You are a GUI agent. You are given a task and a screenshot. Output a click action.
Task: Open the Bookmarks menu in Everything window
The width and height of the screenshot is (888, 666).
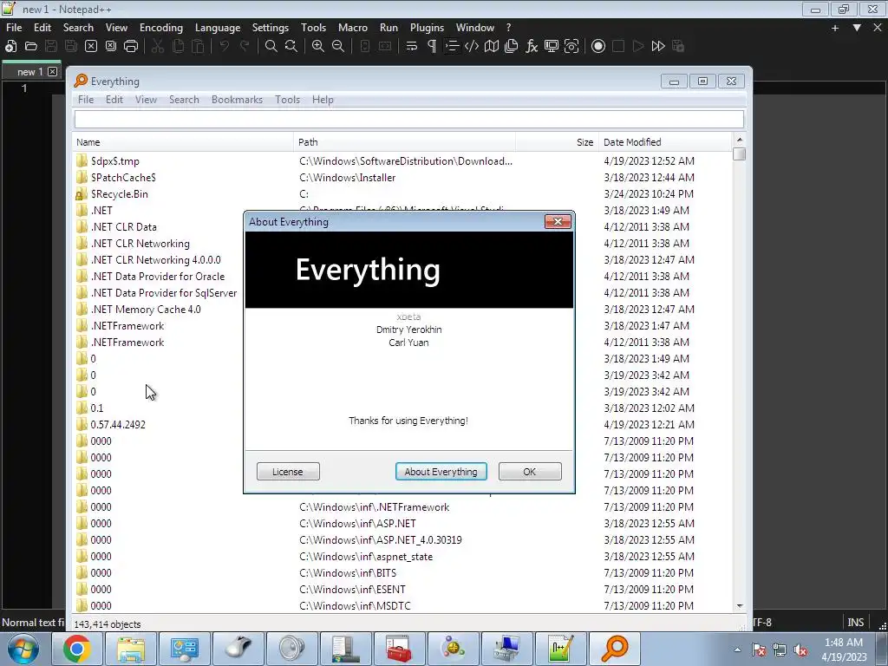237,99
